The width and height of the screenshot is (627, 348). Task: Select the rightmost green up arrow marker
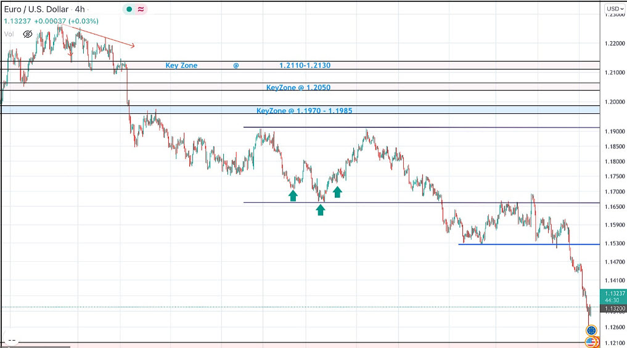point(337,192)
